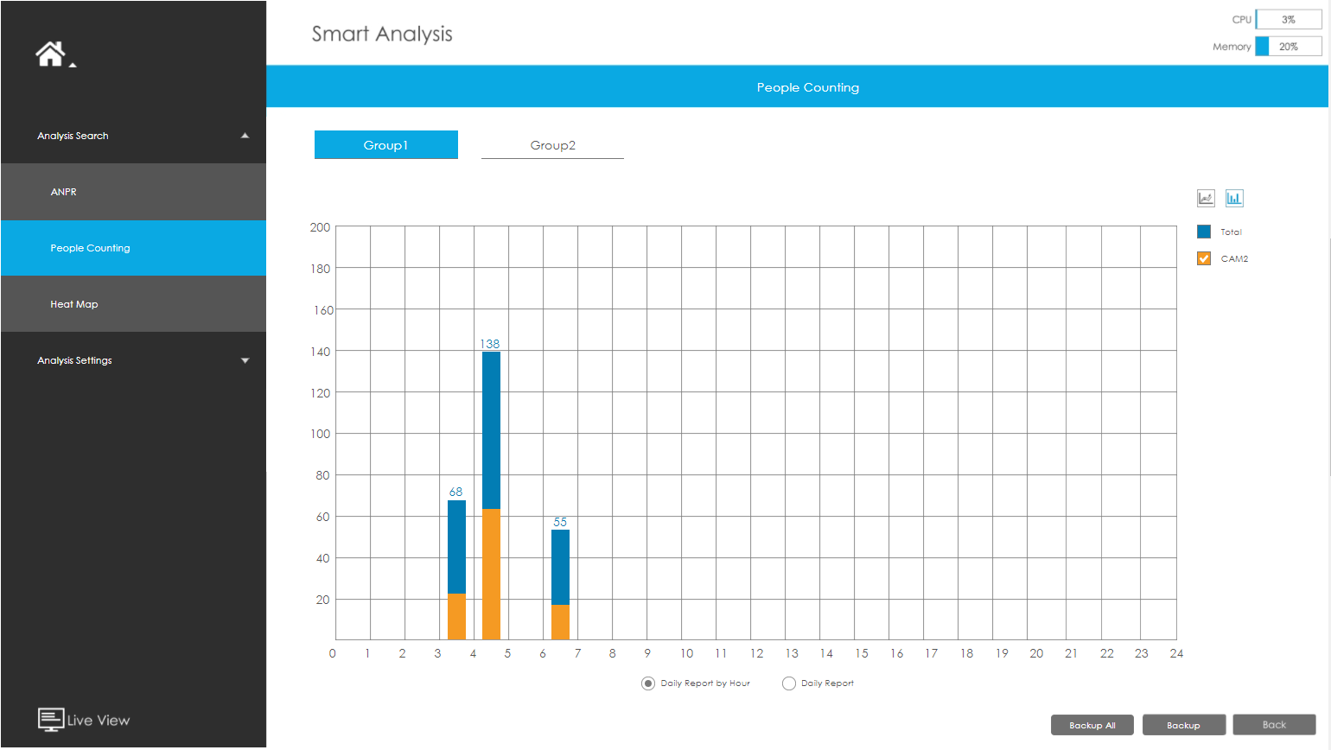1331x750 pixels.
Task: Click the Backup button
Action: 1183,725
